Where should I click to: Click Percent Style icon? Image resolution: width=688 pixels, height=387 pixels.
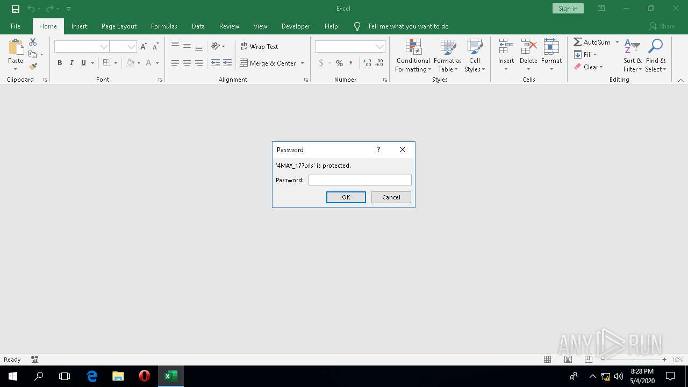pyautogui.click(x=339, y=63)
